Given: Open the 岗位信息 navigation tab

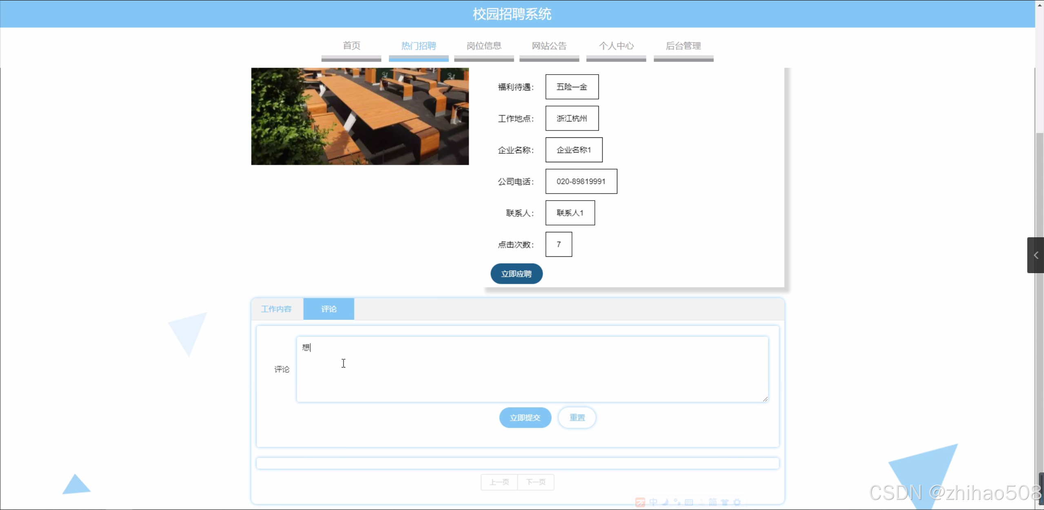Looking at the screenshot, I should coord(484,46).
